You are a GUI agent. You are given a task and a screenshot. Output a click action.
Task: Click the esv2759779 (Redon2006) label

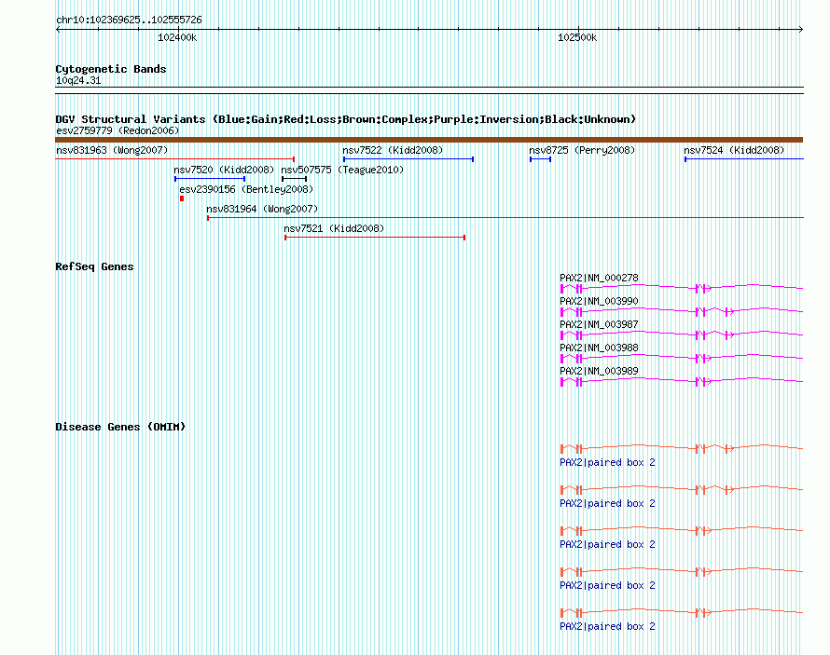(118, 130)
